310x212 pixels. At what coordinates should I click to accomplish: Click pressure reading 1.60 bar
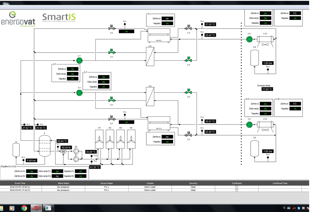click(x=268, y=63)
